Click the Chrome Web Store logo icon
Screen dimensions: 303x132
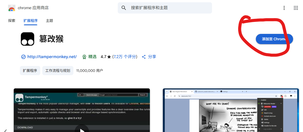pyautogui.click(x=11, y=8)
